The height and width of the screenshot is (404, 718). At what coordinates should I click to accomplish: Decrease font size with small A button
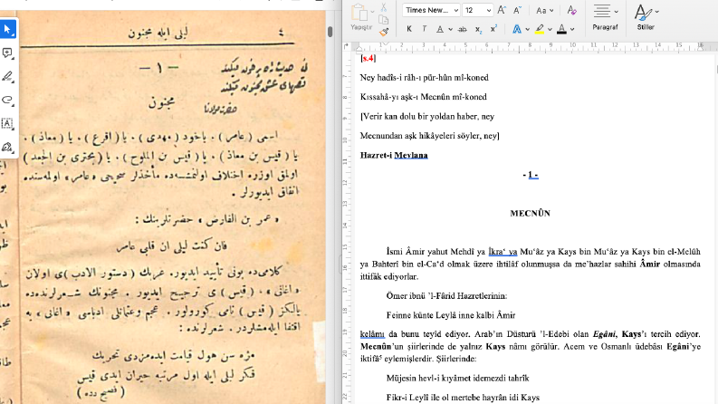click(517, 10)
